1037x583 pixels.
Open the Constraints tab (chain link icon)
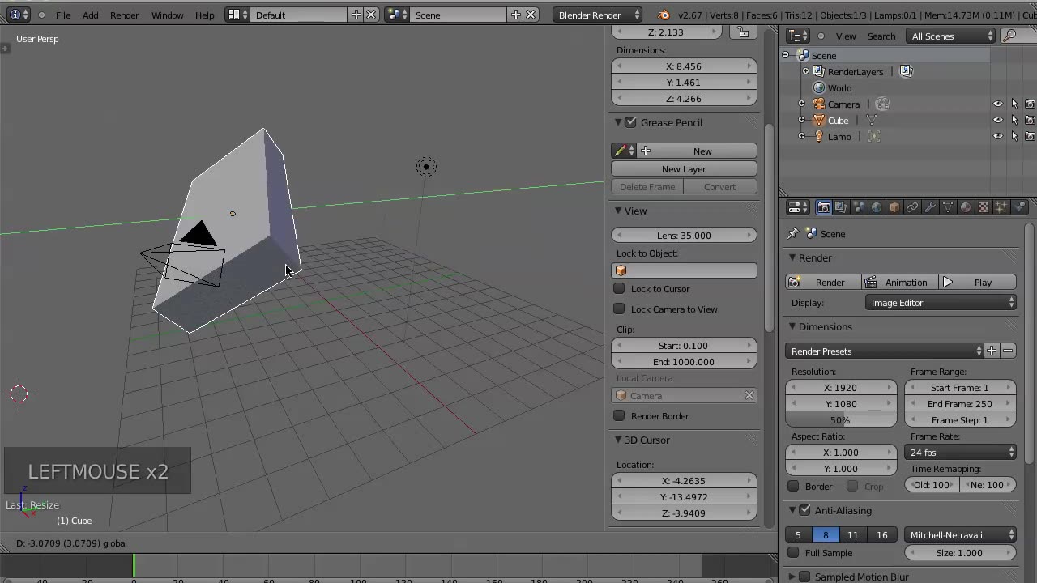[912, 208]
